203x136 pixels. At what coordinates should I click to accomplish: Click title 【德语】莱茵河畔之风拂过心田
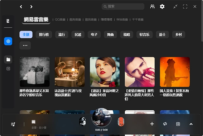(104, 93)
